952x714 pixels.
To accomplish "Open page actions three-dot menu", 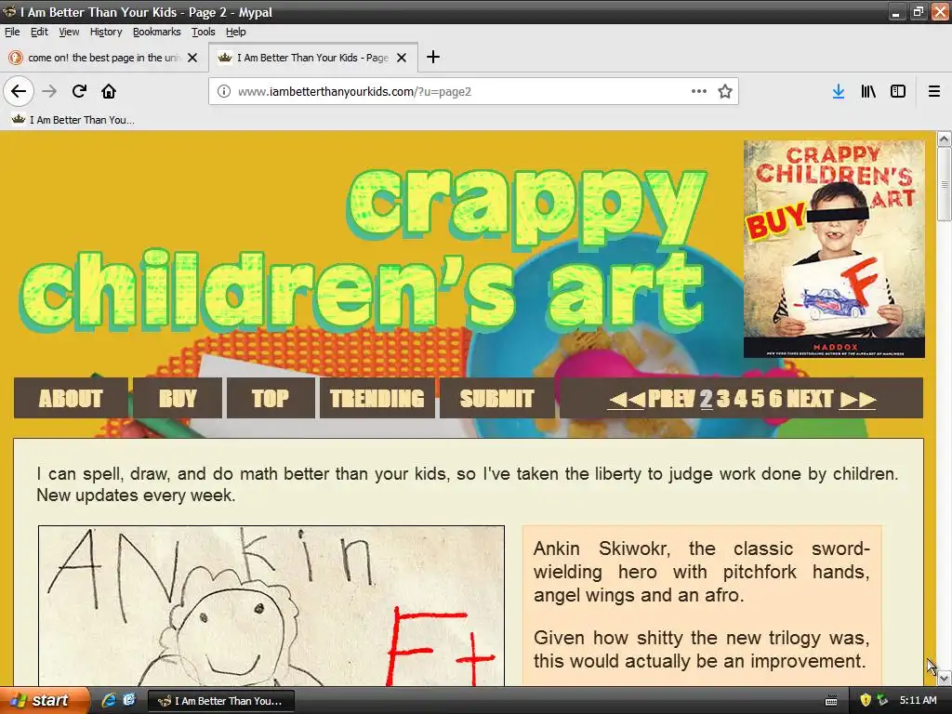I will 699,92.
